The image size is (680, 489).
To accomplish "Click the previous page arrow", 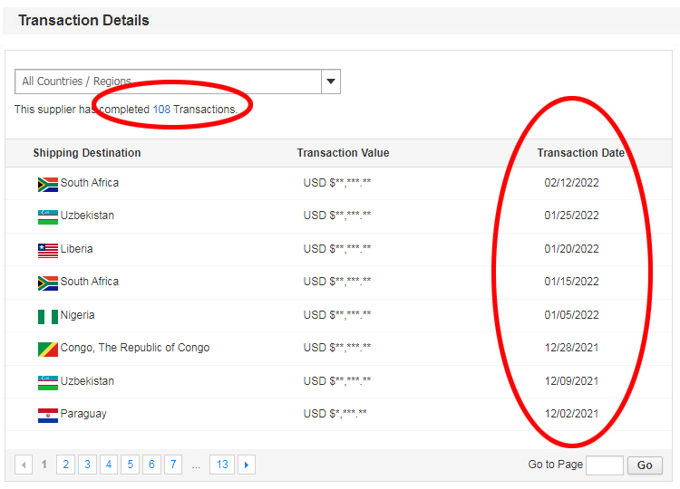I will click(24, 465).
